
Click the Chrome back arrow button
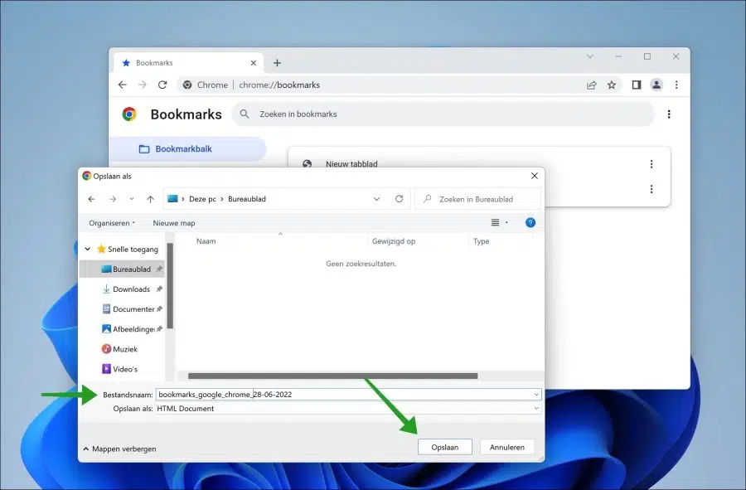click(123, 85)
